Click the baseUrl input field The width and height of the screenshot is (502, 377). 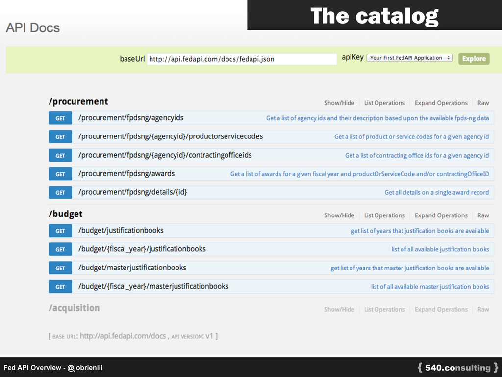tap(242, 59)
